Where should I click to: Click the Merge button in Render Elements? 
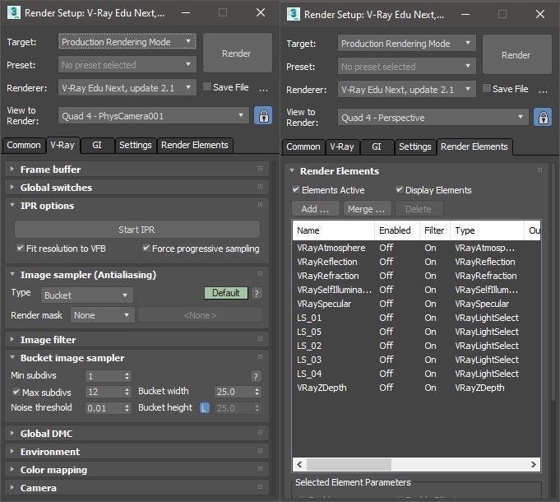point(367,209)
